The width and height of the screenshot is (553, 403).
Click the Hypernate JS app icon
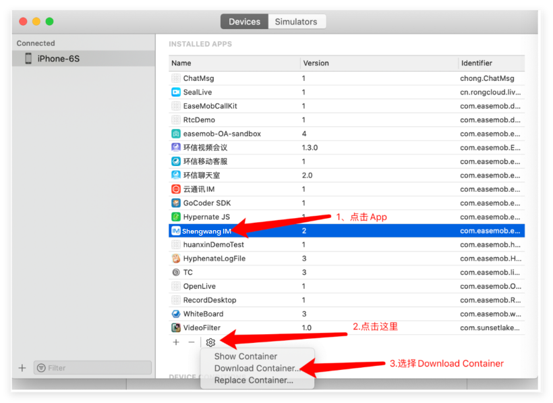(175, 217)
